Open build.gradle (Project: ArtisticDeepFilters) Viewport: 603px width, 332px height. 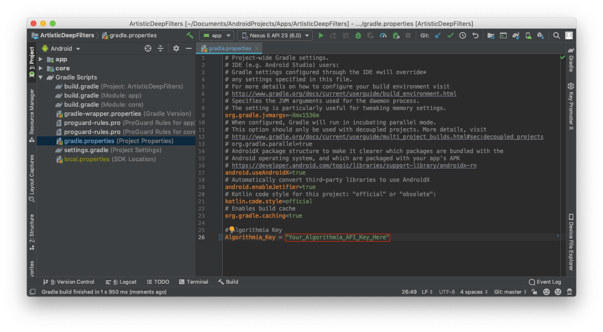click(119, 87)
